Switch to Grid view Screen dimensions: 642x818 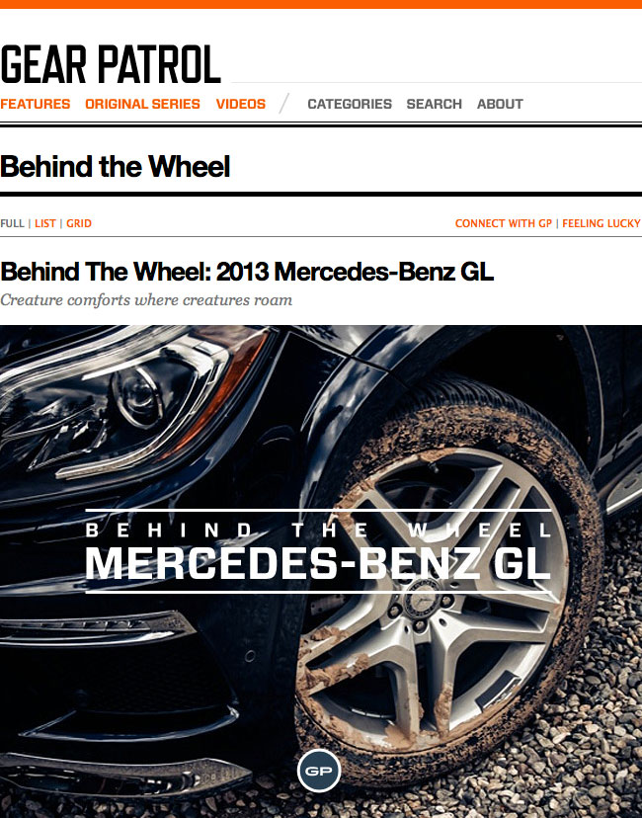[79, 223]
